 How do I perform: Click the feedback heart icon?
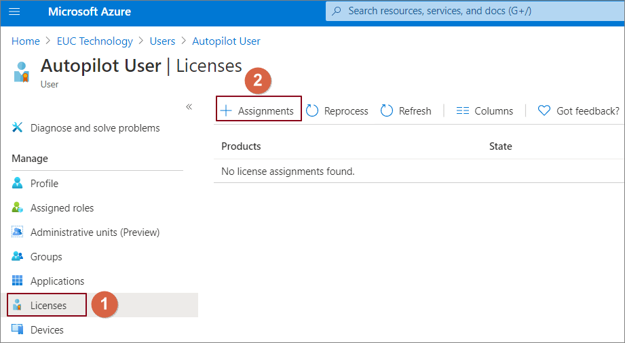click(x=544, y=110)
